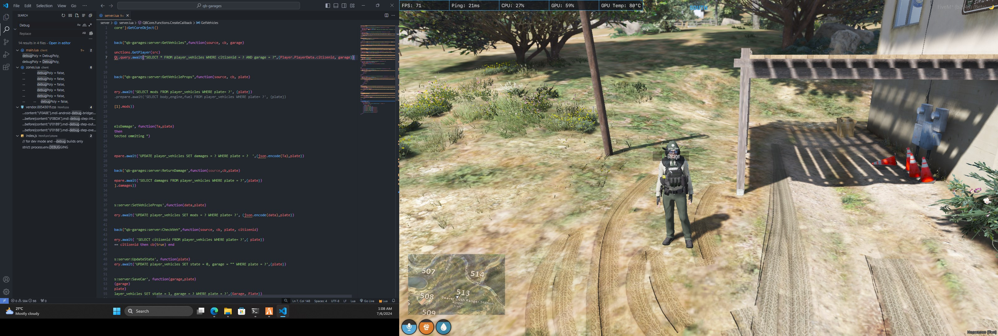Screen dimensions: 998x336
Task: Go back with the navigation arrow
Action: tap(103, 6)
